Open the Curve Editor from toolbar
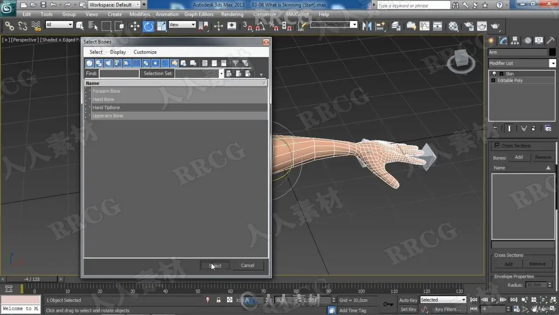This screenshot has width=559, height=315. click(x=424, y=26)
